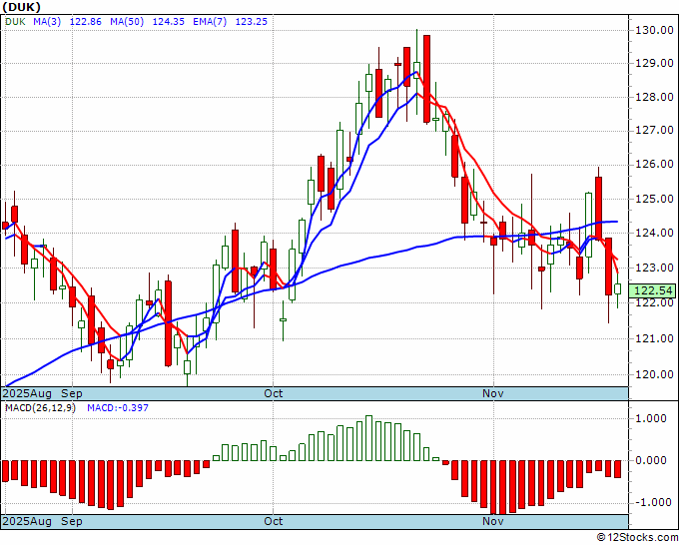Click the 125.00 price axis label
Screen dimensions: 679x545
coord(654,199)
